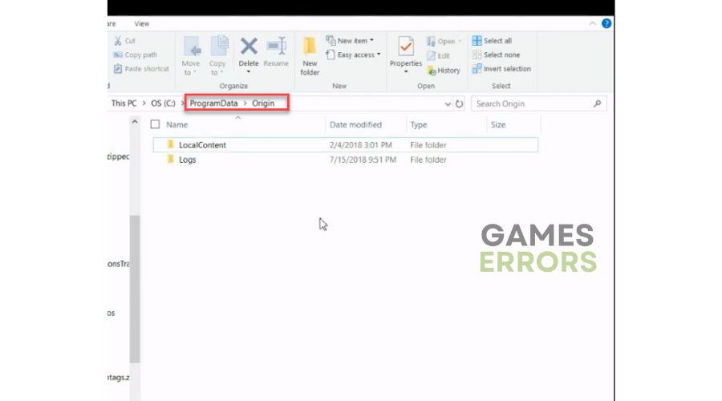Open the Copy to command
The image size is (722, 401).
click(217, 56)
